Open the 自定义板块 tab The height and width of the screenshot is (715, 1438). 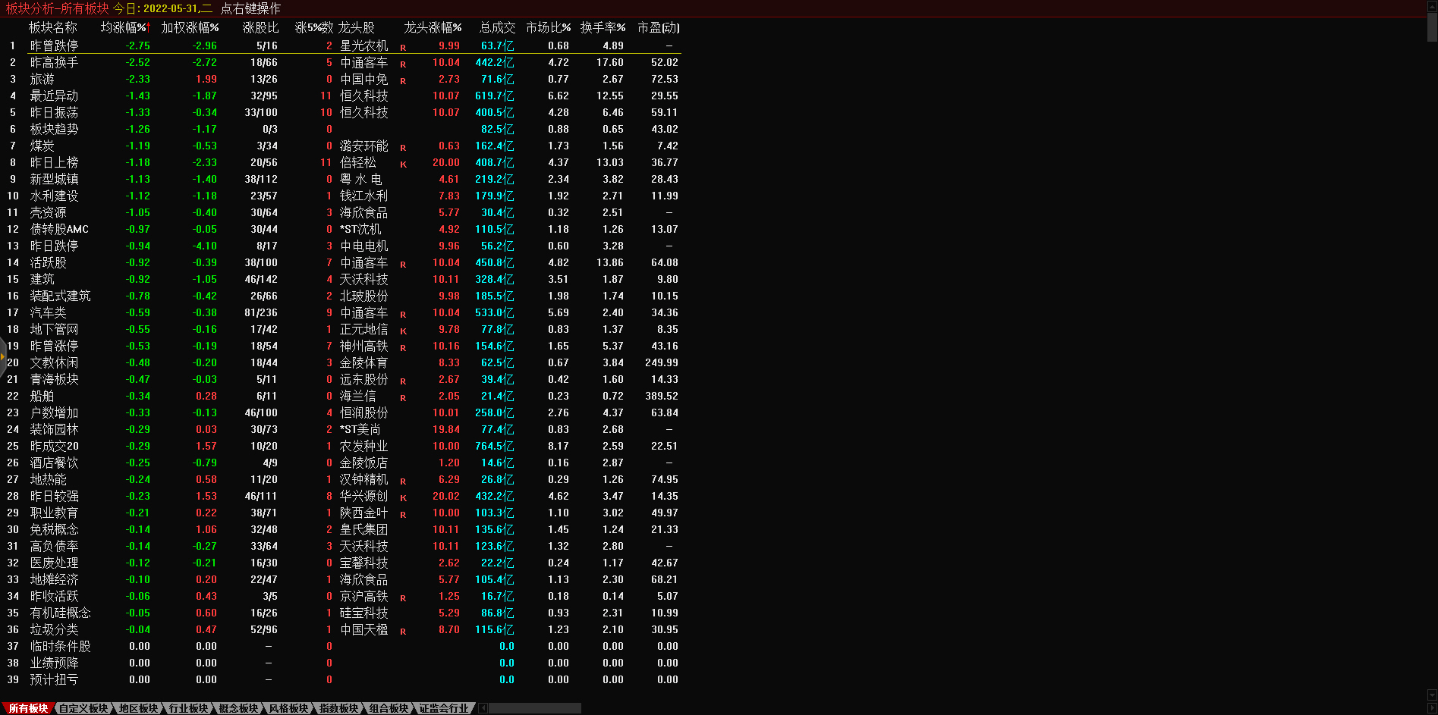pyautogui.click(x=83, y=708)
